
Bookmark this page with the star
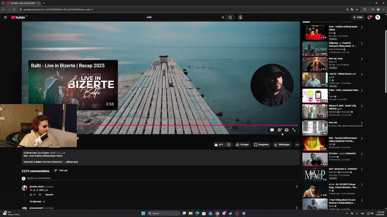[x=357, y=9]
